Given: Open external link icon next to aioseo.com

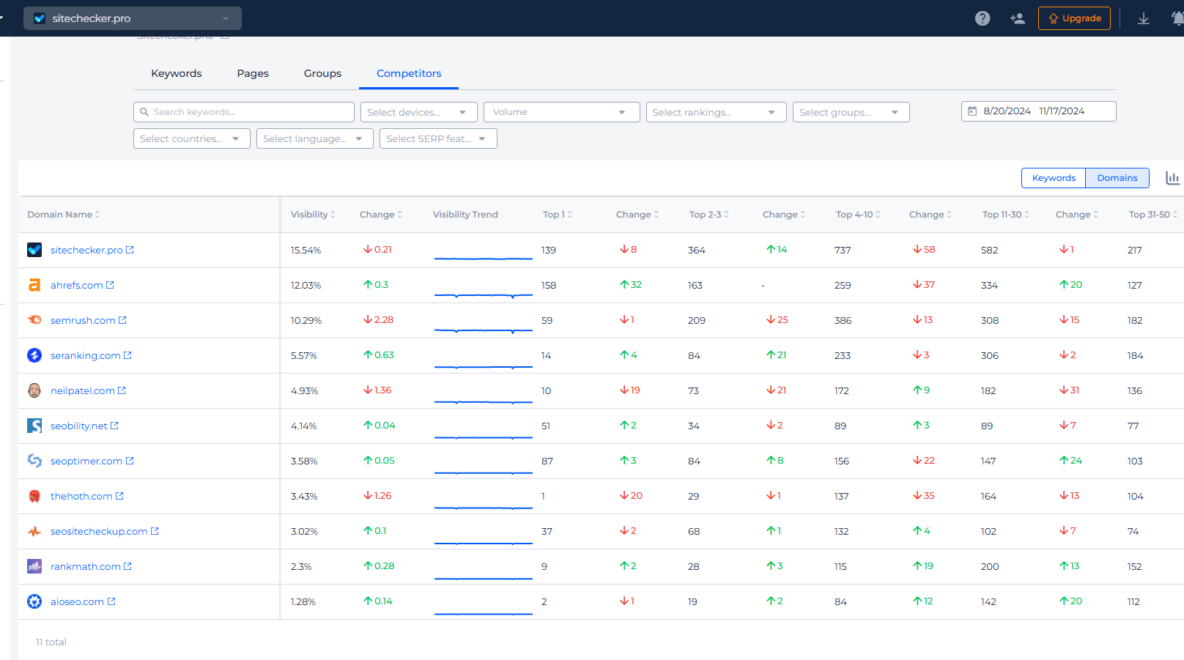Looking at the screenshot, I should click(112, 601).
